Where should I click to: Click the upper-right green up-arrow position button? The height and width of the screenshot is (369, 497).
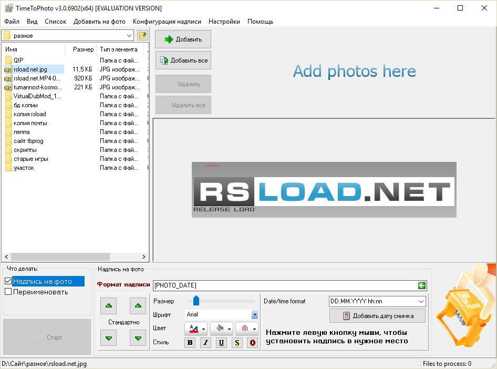(138, 305)
